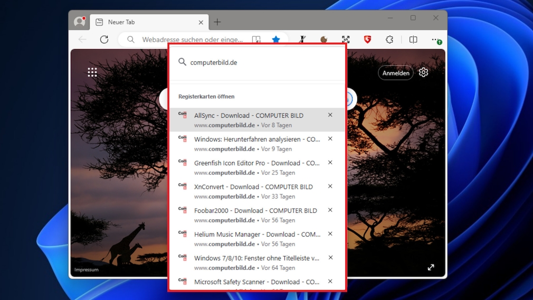The width and height of the screenshot is (533, 300).
Task: Open the Impressum link
Action: point(86,270)
